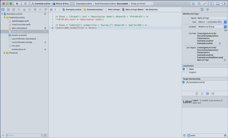Screen dimensions: 228x138
Task: Click the Run (play) button
Action: point(18,4)
